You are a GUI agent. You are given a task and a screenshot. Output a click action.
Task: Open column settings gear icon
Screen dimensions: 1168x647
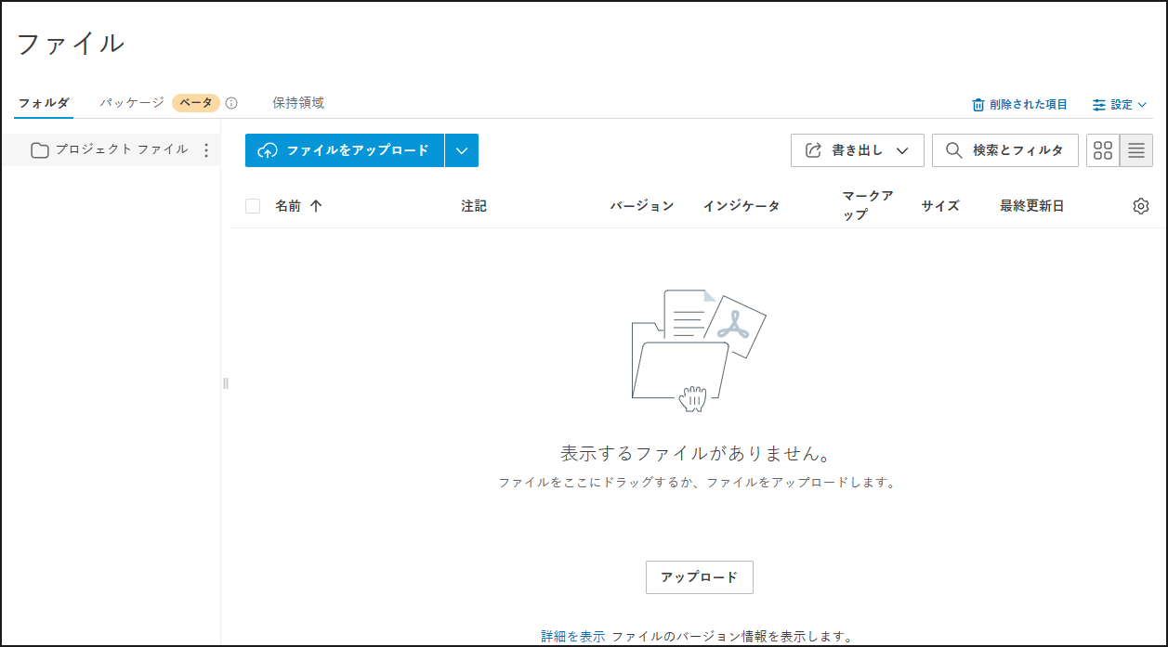pyautogui.click(x=1141, y=206)
